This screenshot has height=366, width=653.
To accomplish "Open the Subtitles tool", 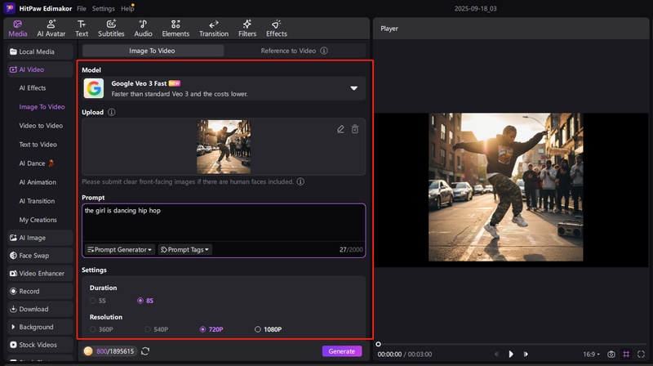I will (x=111, y=29).
